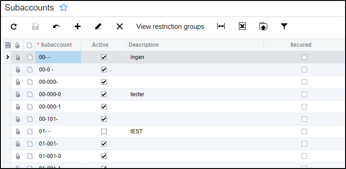Click View restriction groups button
The width and height of the screenshot is (346, 169).
[170, 27]
